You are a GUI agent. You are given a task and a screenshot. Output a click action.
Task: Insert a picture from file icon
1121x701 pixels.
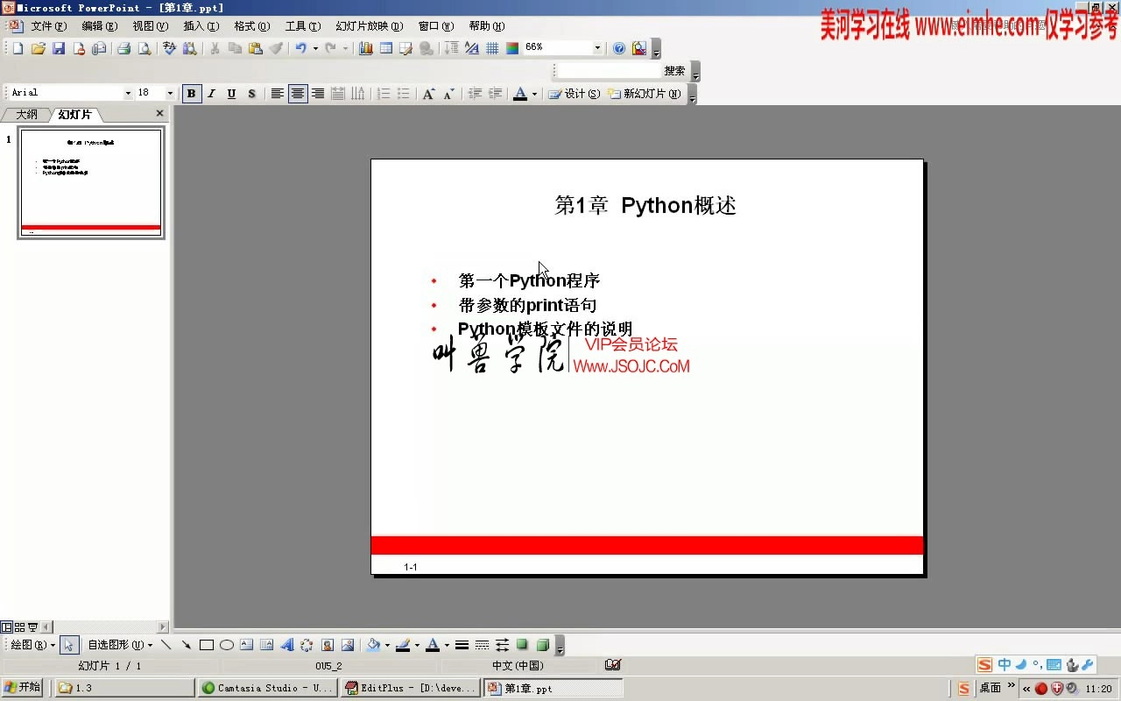(x=347, y=646)
